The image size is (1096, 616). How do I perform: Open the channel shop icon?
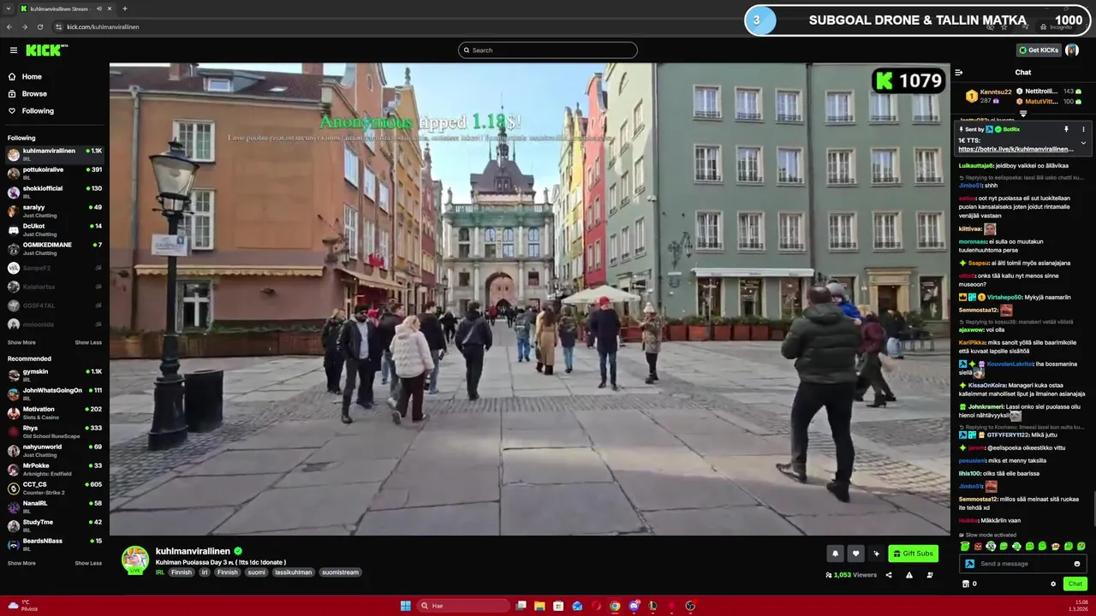(x=966, y=584)
